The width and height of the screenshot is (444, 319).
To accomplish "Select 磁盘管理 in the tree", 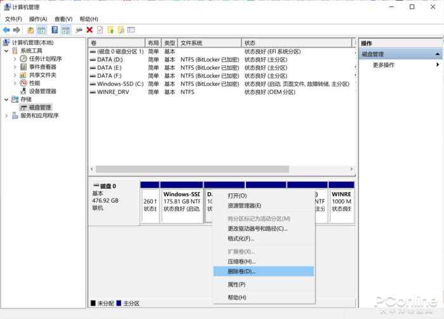I will (40, 108).
